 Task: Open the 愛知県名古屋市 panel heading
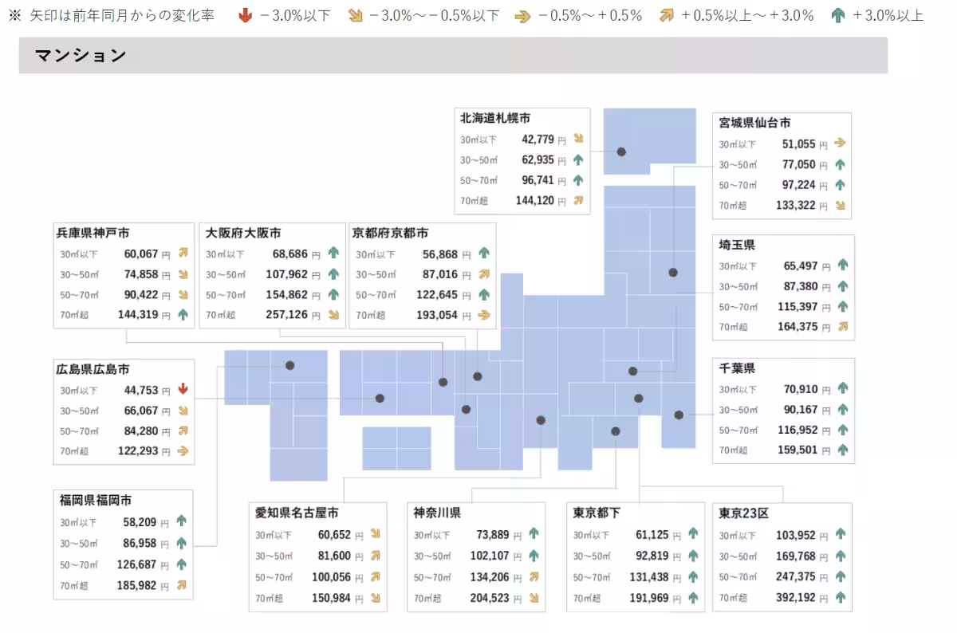point(297,513)
